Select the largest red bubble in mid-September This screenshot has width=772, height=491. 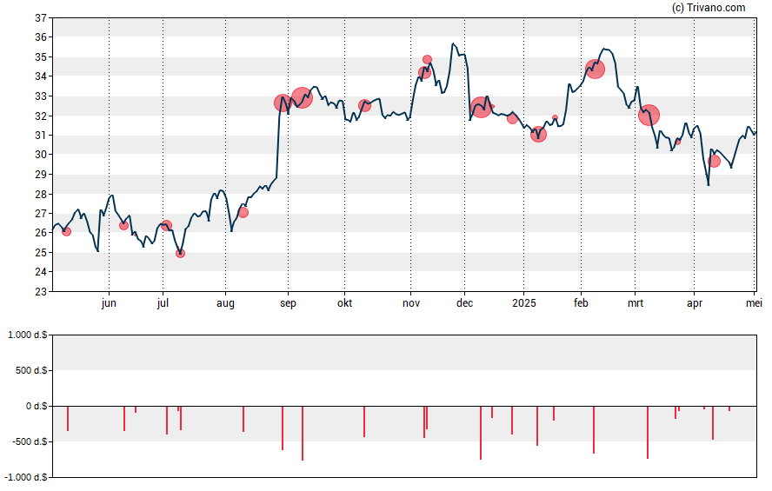click(302, 98)
